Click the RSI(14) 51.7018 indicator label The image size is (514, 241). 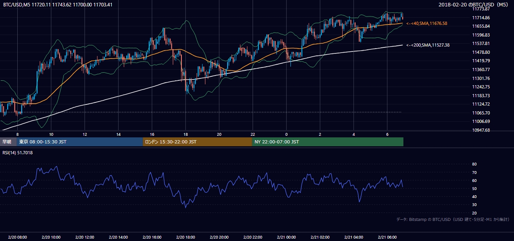(18, 153)
